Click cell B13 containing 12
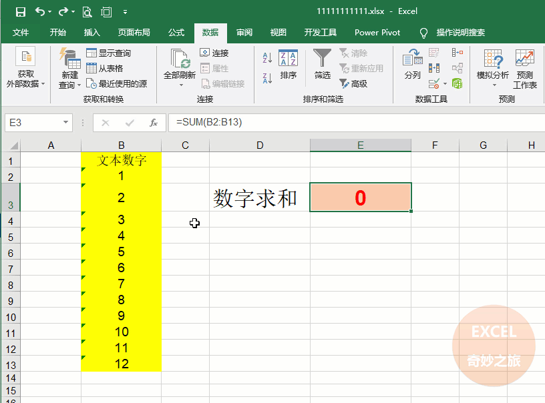545x403 pixels. [122, 364]
